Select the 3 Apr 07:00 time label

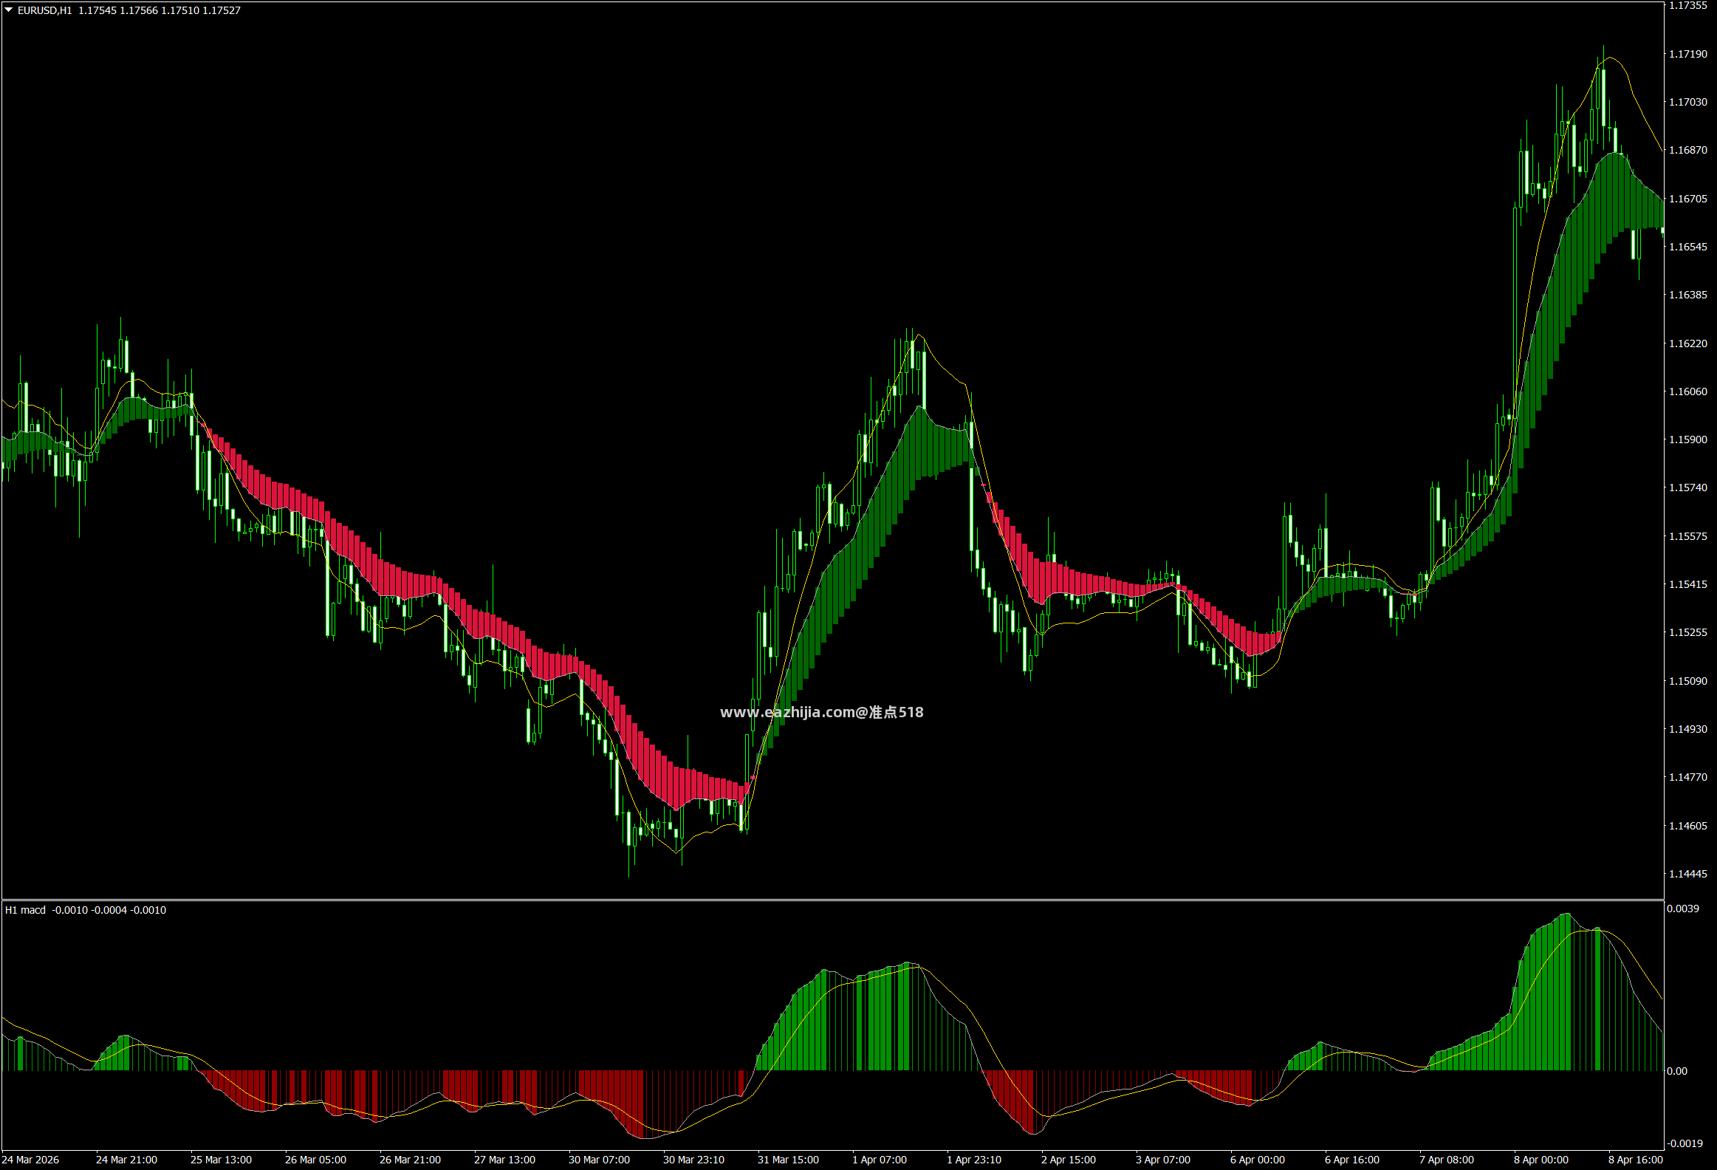1164,1160
